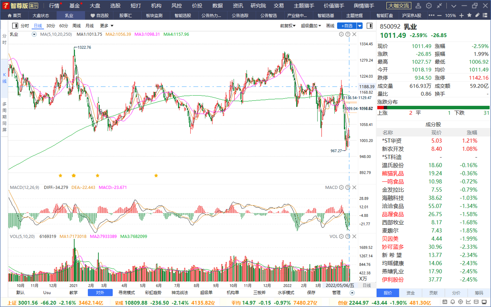Click the round up-arrow button beside 管理
Image resolution: width=491 pixels, height=307 pixels.
352,293
